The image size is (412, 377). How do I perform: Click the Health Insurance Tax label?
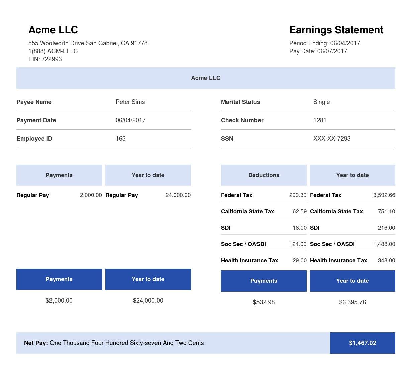(249, 260)
